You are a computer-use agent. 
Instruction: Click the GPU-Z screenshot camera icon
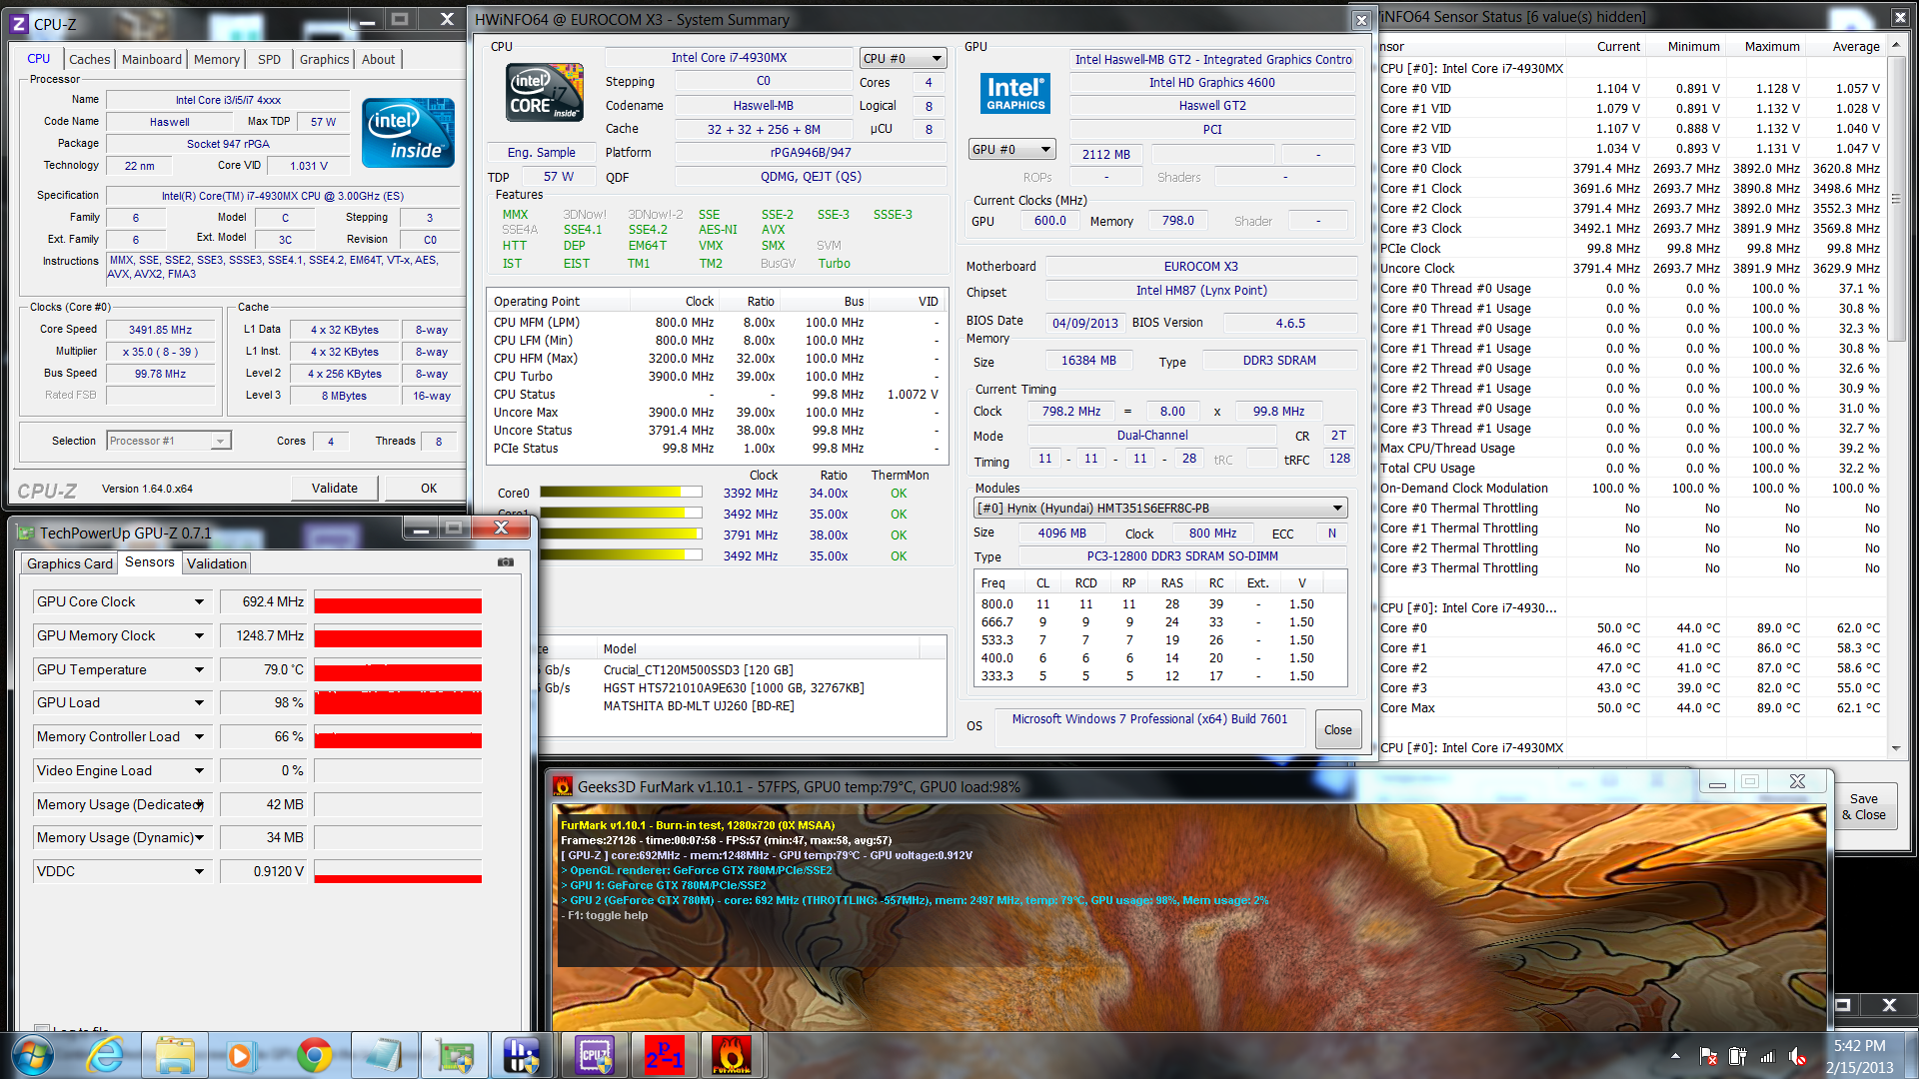(x=506, y=562)
